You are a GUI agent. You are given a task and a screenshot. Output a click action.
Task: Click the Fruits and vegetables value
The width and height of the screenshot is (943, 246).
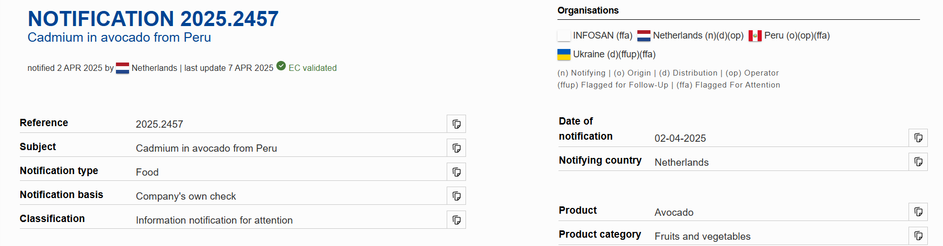702,237
